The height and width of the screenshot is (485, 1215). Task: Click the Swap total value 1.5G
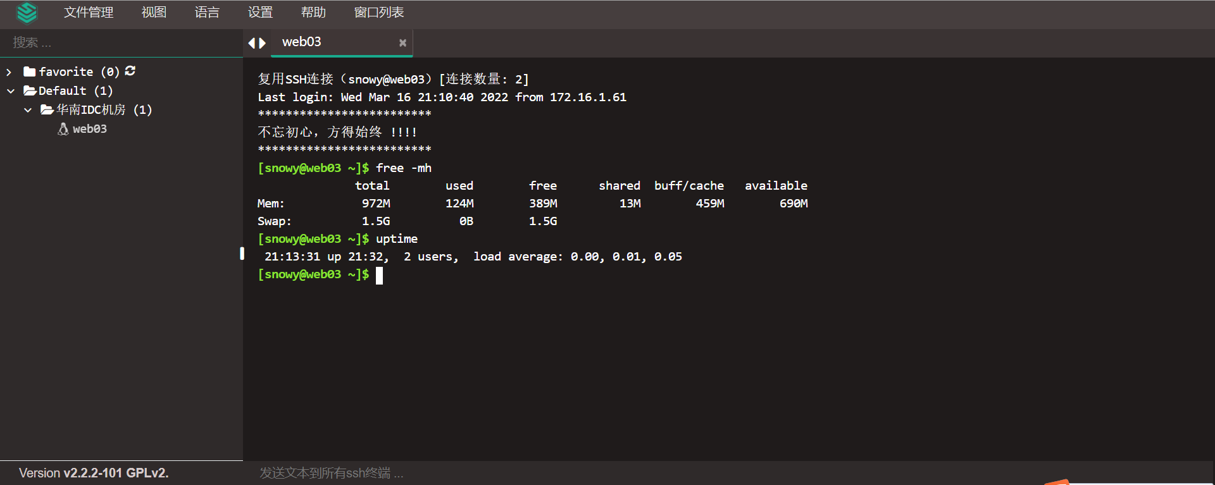coord(376,221)
